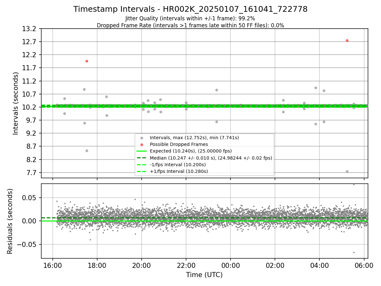The width and height of the screenshot is (381, 286).
Task: Click legend entry "Median (10.247 +/- 0.010 s)"
Action: [211, 158]
